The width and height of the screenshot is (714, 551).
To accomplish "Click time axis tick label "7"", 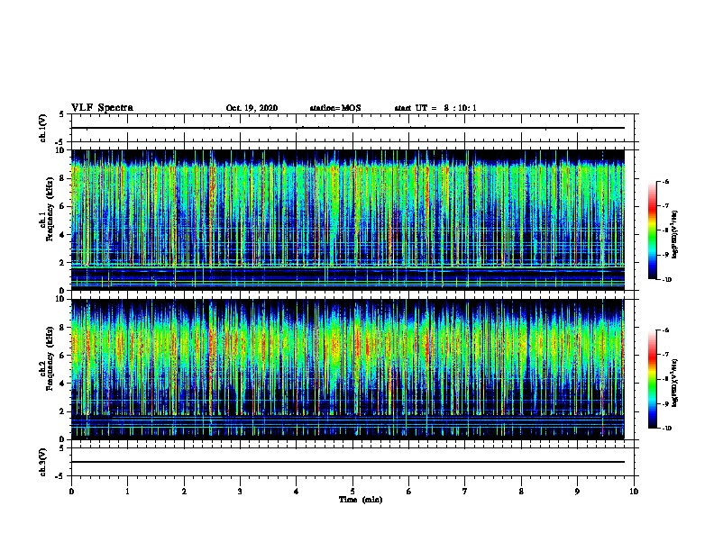I will point(465,492).
